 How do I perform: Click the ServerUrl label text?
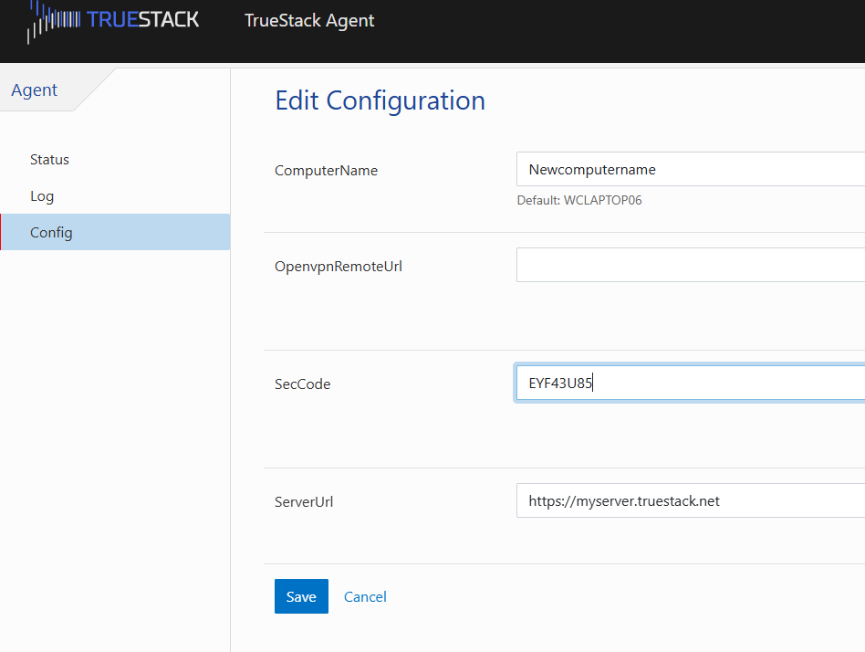pyautogui.click(x=304, y=502)
